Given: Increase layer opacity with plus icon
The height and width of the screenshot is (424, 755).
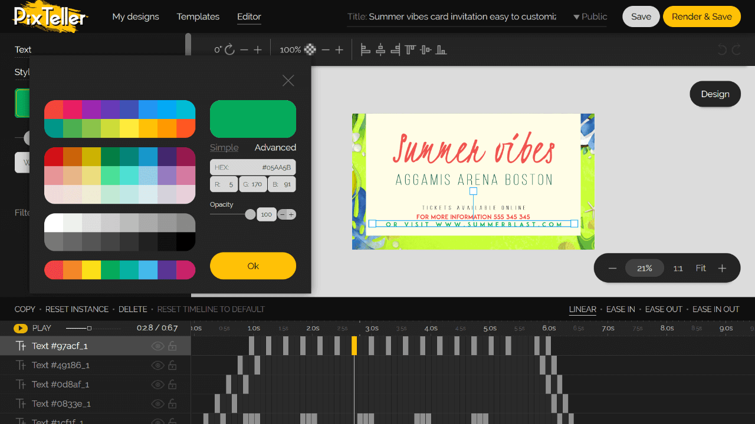Looking at the screenshot, I should click(339, 50).
